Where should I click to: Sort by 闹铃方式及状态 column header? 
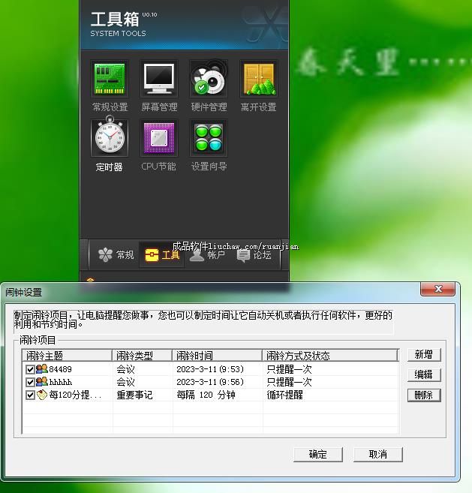[330, 356]
